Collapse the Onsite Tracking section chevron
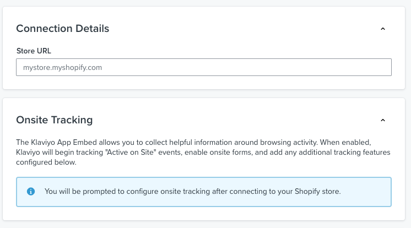This screenshot has width=411, height=228. pos(383,120)
